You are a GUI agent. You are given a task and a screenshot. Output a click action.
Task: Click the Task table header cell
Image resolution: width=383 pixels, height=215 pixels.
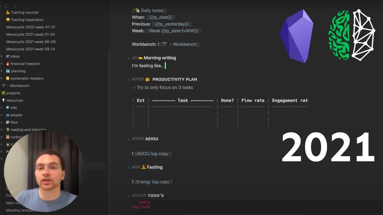tap(183, 101)
